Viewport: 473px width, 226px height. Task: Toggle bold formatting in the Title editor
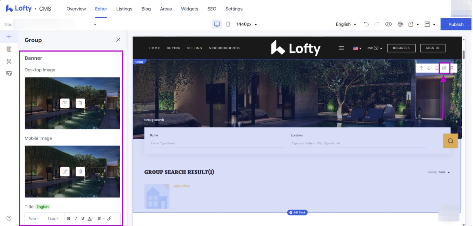pos(68,218)
